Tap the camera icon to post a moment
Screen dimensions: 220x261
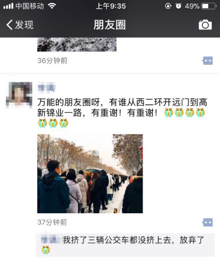205,25
